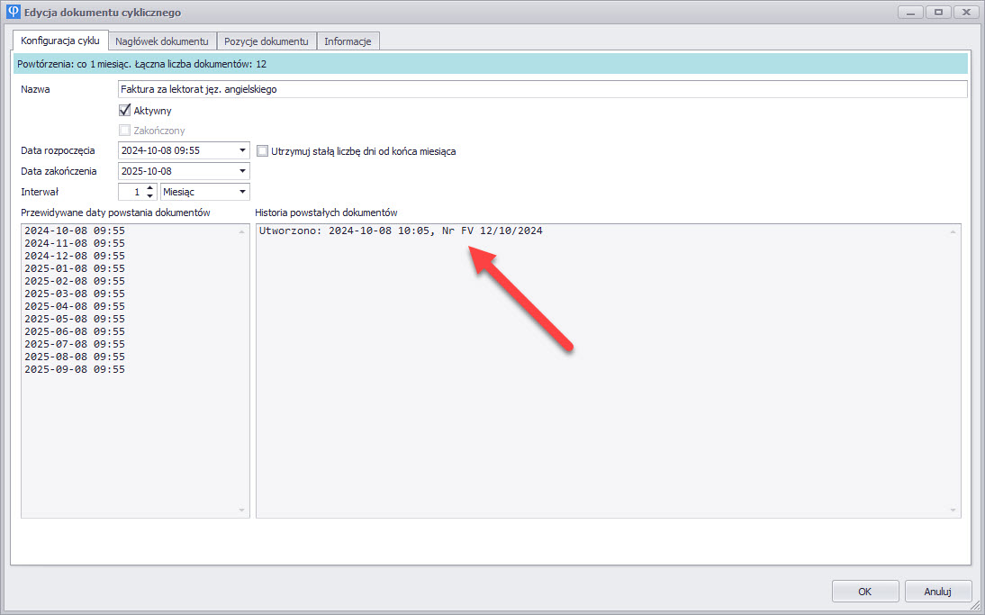The height and width of the screenshot is (615, 985).
Task: Click the disabled Zakończony checkbox
Action: (x=125, y=131)
